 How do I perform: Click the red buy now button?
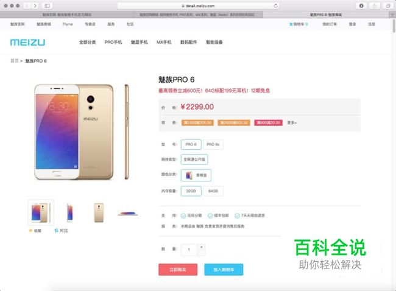(x=178, y=270)
